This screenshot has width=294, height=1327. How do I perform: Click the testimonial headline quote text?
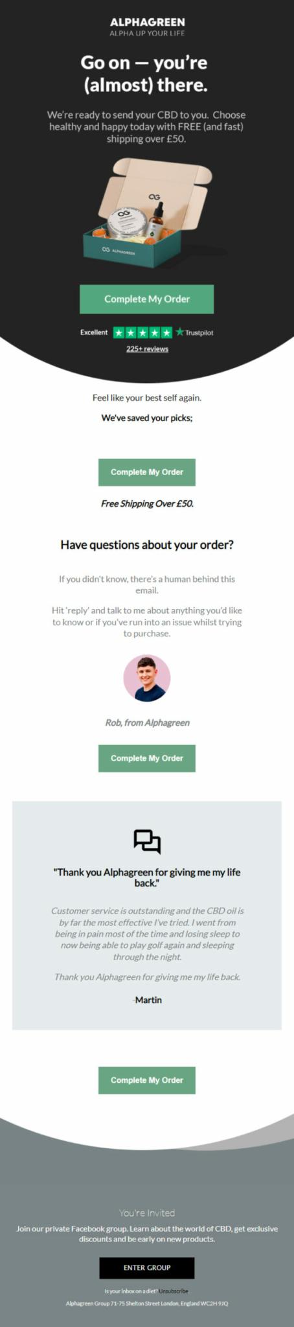147,877
